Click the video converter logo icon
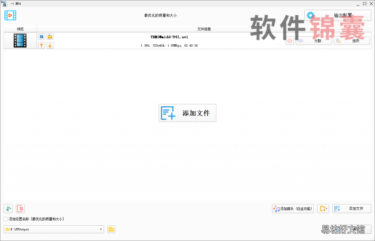Screen dimensions: 375x241 click(x=10, y=15)
